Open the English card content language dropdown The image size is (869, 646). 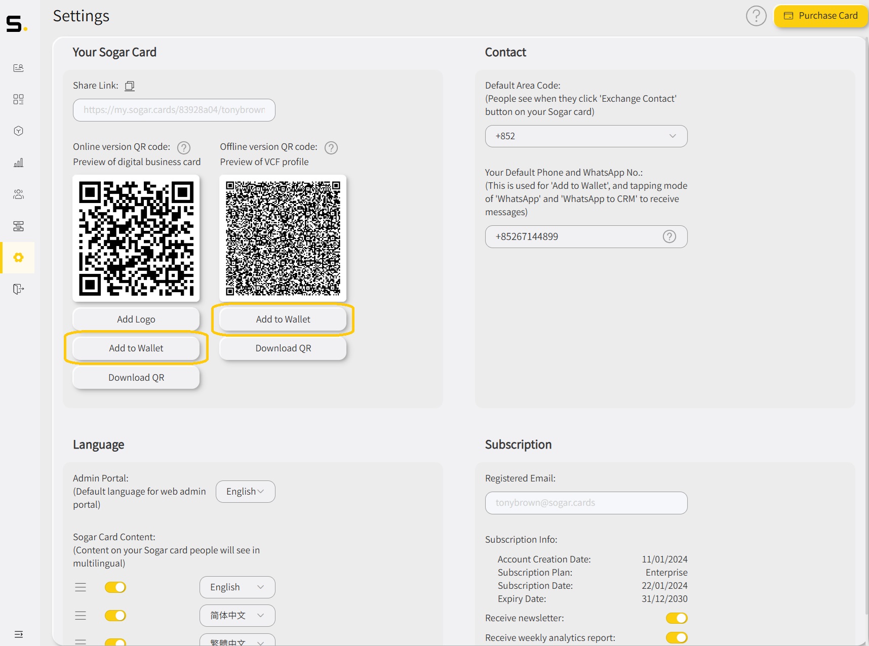tap(238, 587)
